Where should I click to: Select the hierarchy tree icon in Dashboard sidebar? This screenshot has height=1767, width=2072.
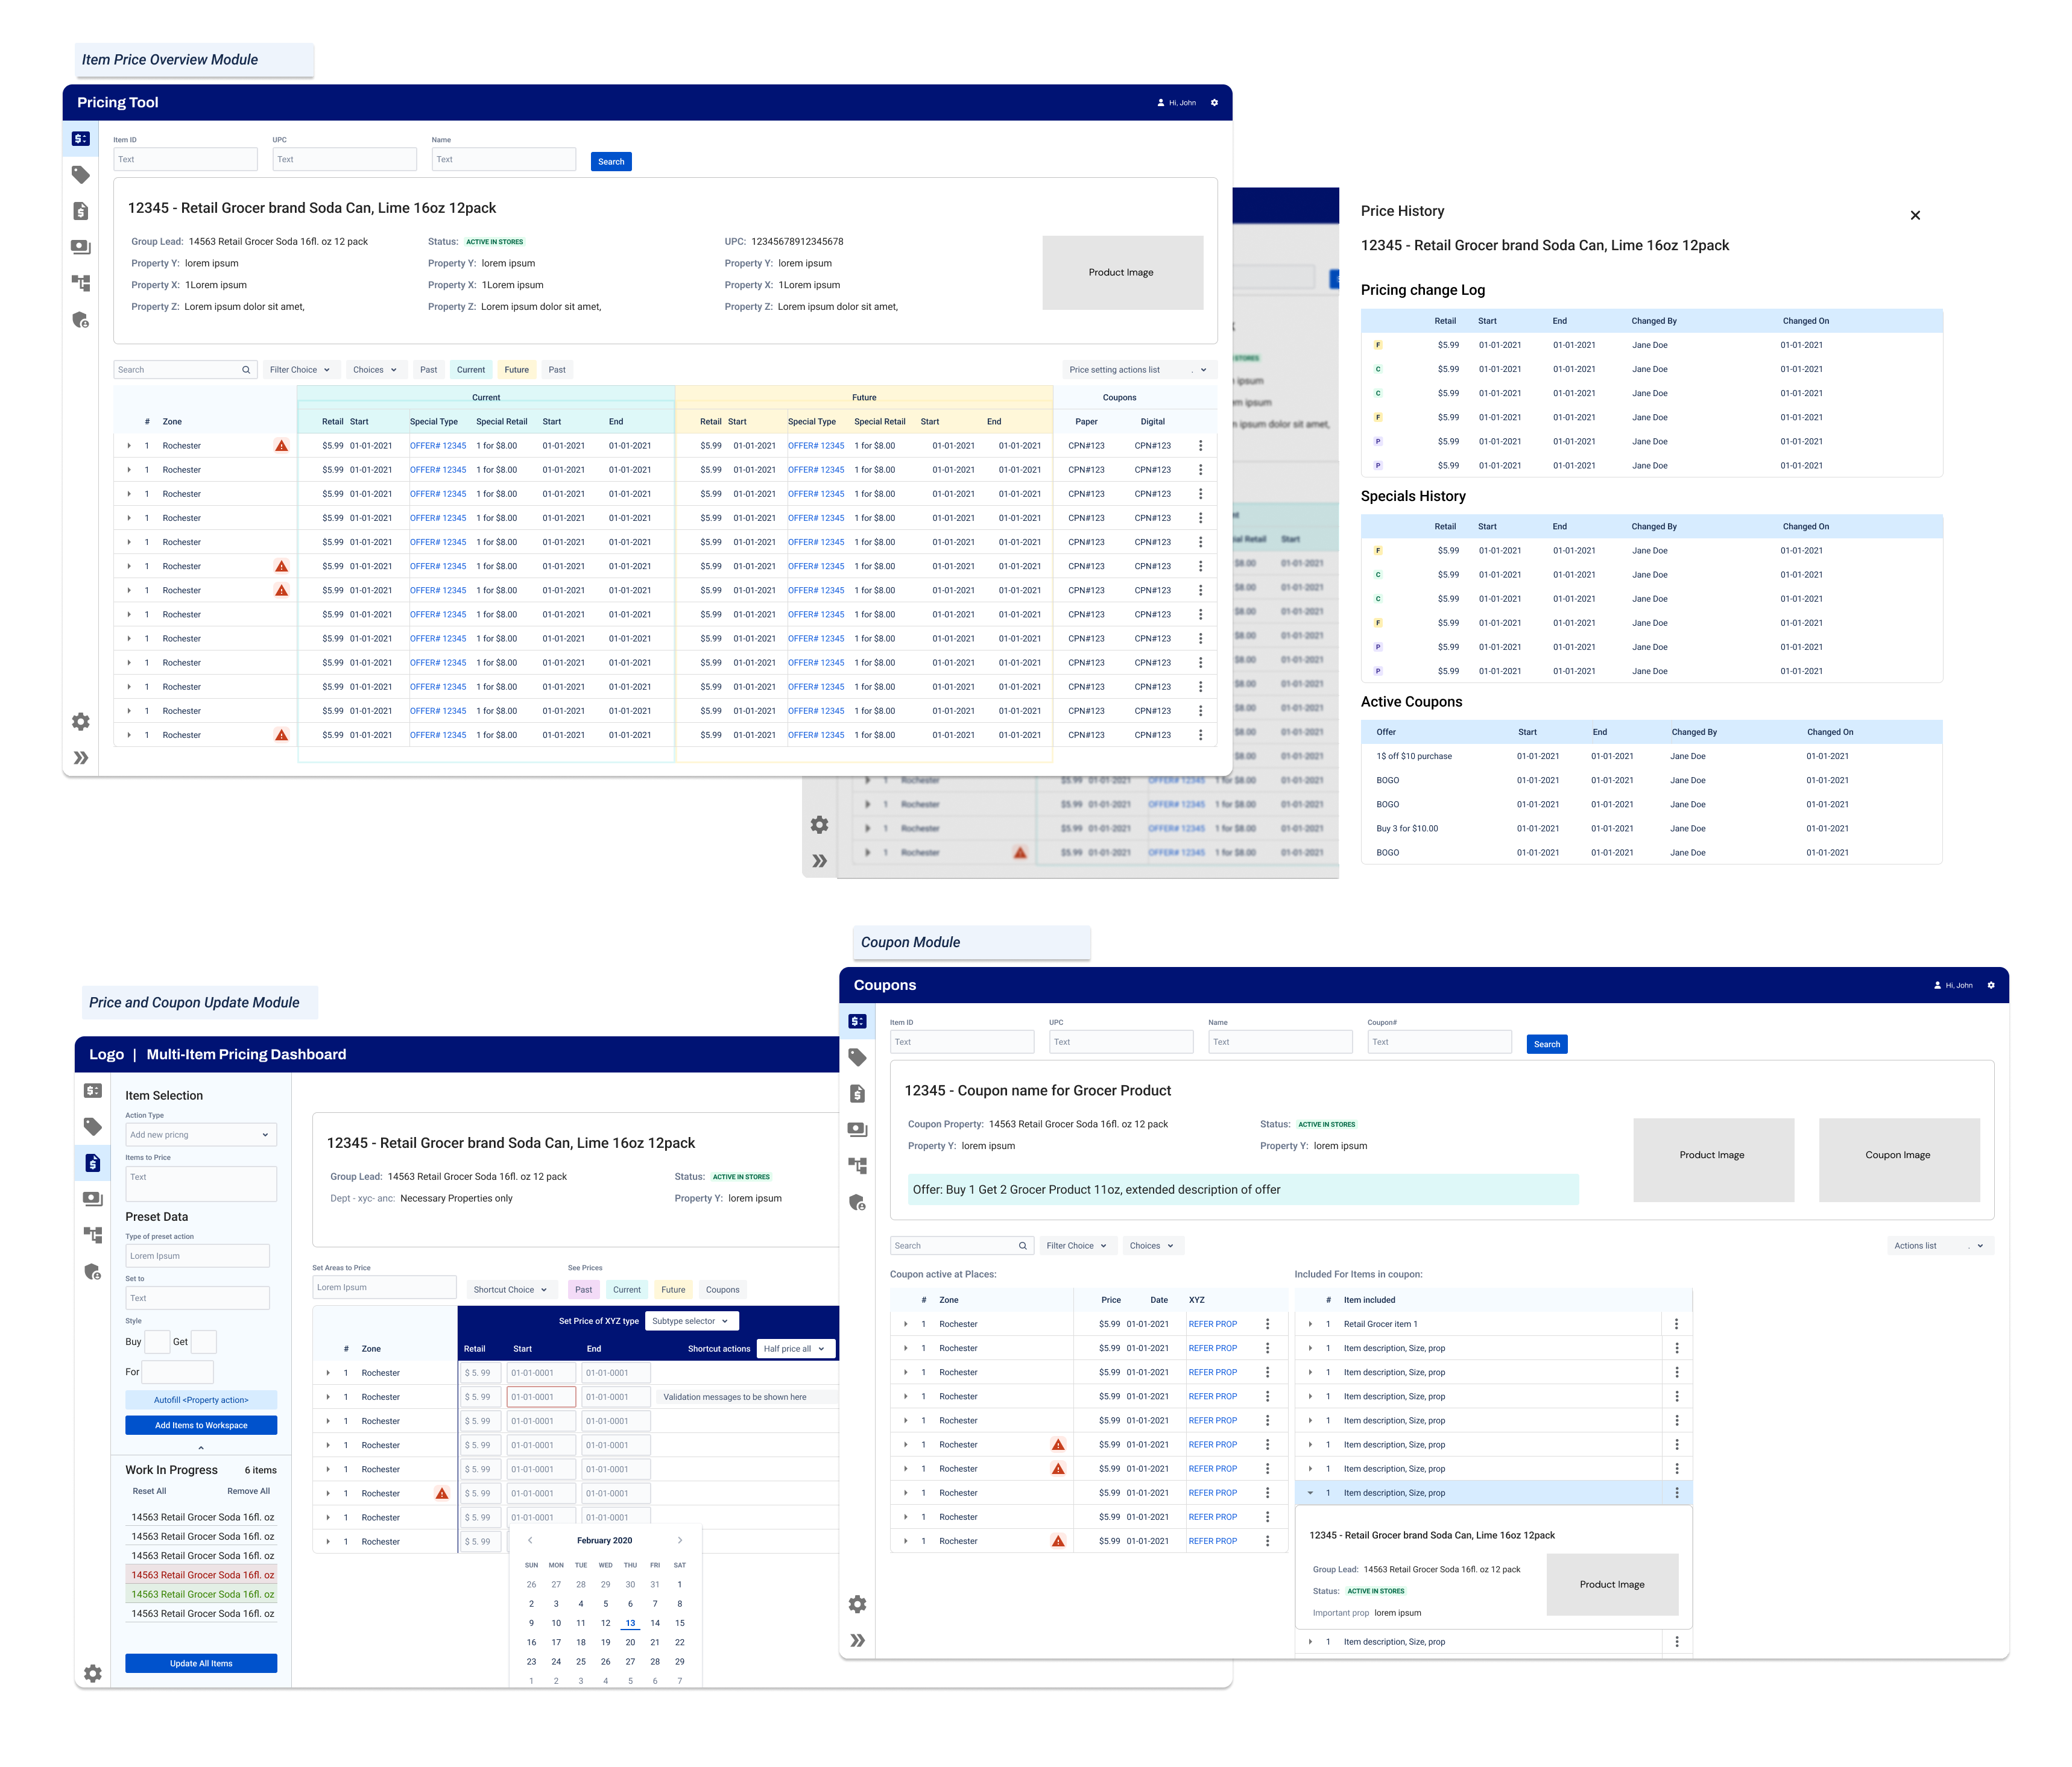(x=92, y=1235)
